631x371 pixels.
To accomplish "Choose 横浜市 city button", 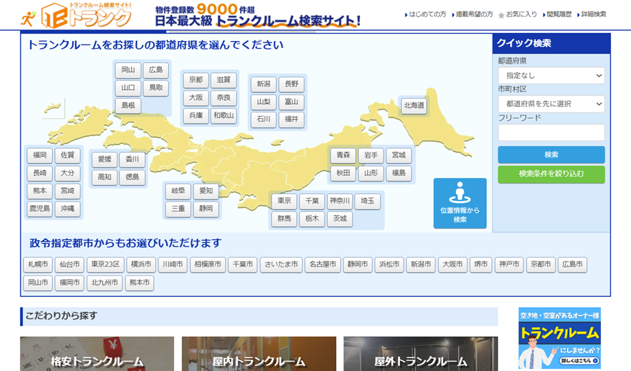I will click(141, 265).
